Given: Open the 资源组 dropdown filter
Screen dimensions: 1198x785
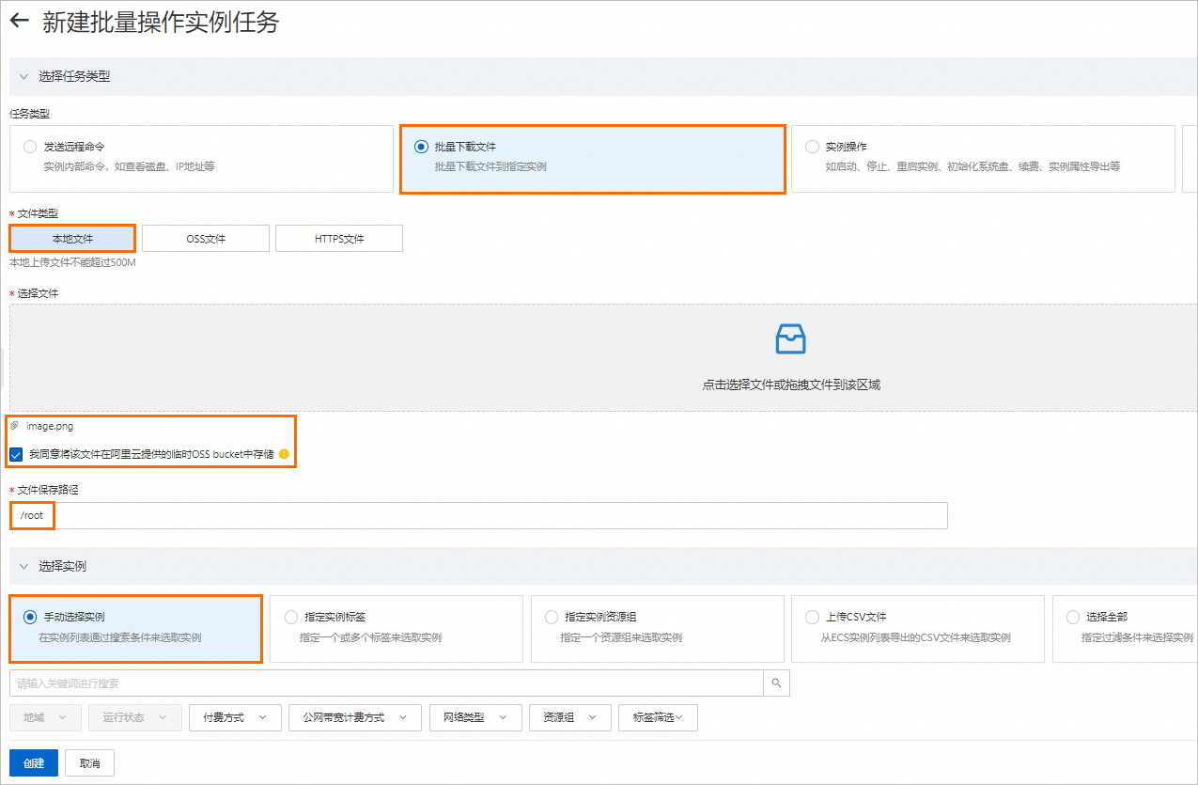Looking at the screenshot, I should pyautogui.click(x=570, y=717).
